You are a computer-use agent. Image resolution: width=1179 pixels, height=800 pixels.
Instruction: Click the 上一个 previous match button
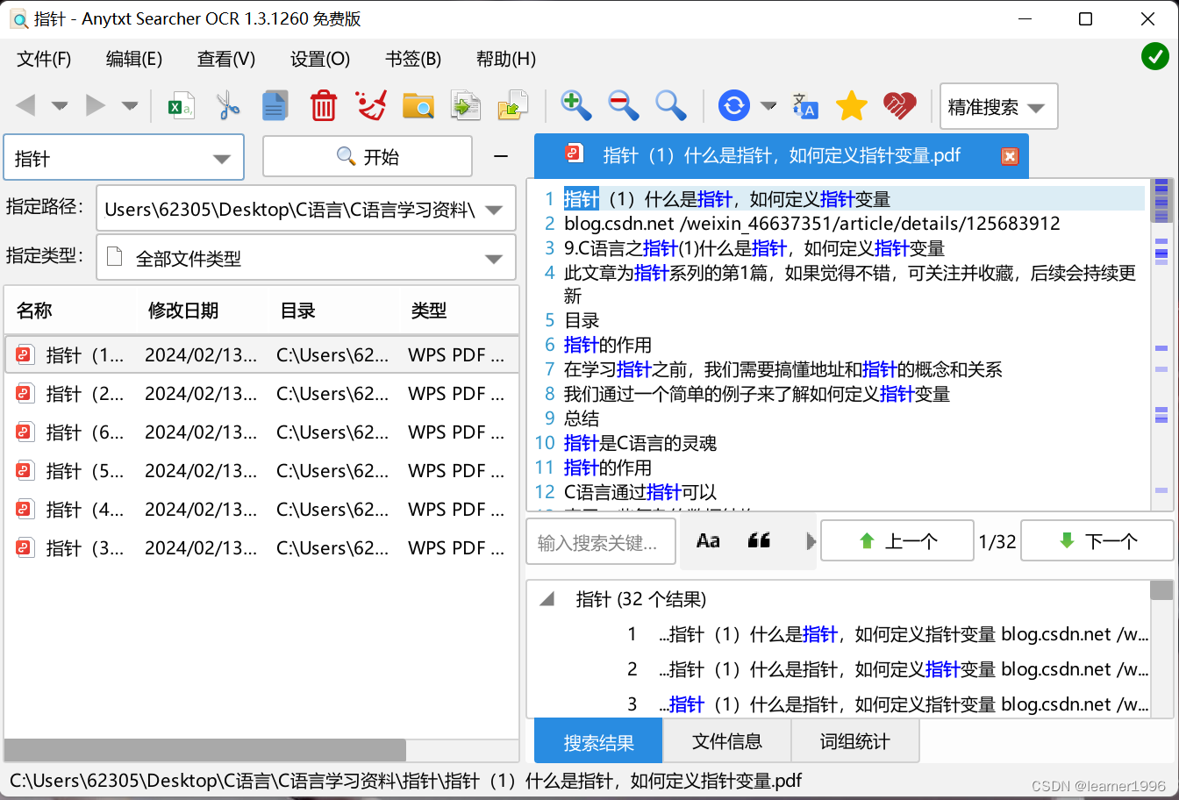[897, 540]
